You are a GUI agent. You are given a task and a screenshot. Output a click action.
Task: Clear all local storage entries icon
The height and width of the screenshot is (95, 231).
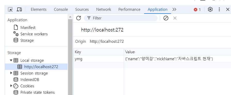pos(166,18)
